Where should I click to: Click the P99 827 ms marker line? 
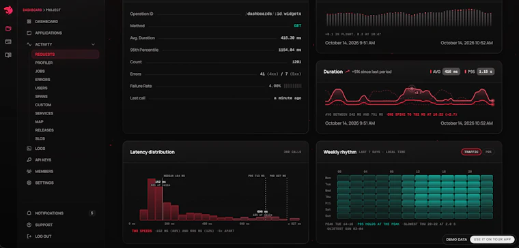[287, 199]
